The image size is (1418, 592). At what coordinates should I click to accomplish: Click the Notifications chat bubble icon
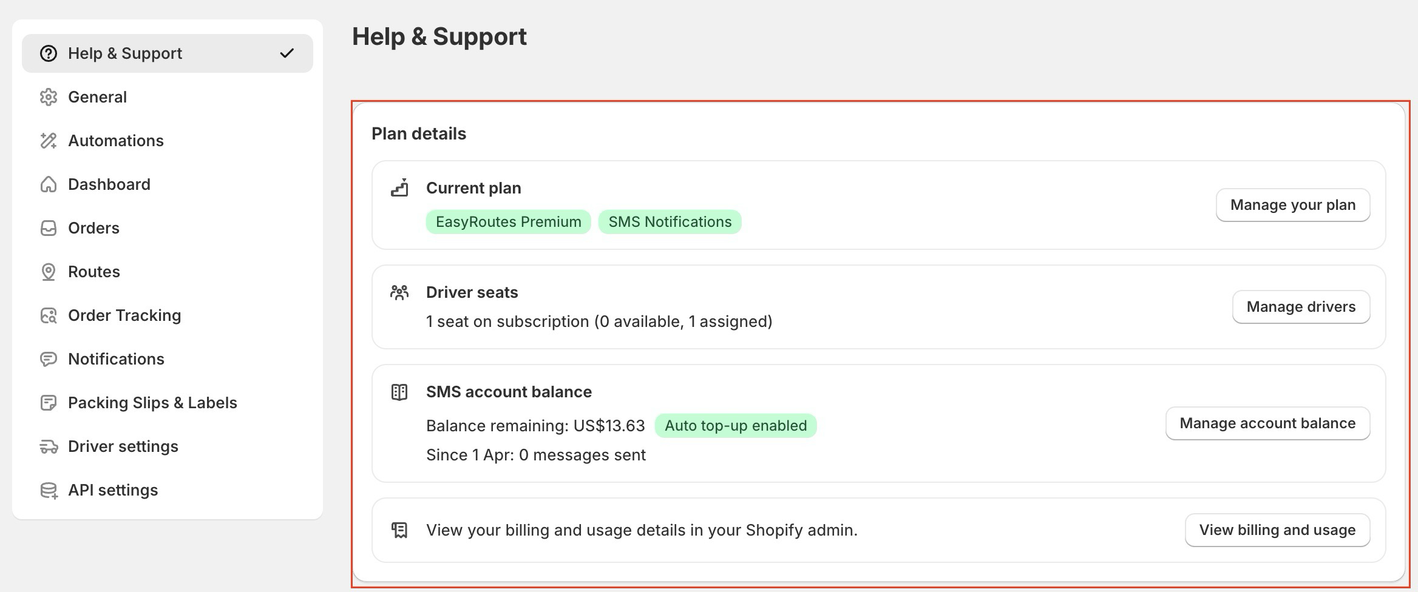pyautogui.click(x=49, y=359)
